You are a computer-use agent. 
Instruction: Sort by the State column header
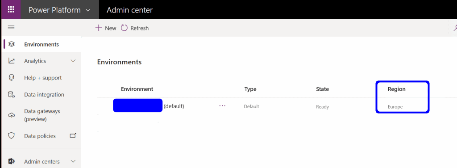point(322,89)
